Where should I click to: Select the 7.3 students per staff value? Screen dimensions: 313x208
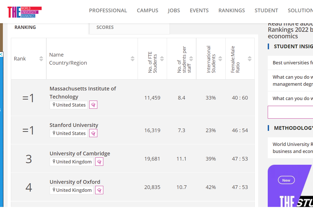click(x=181, y=130)
